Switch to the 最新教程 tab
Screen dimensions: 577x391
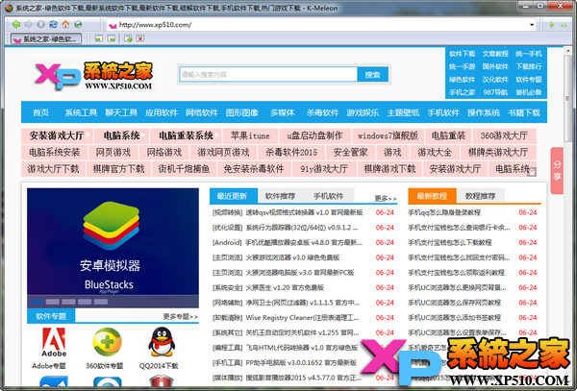click(x=432, y=196)
